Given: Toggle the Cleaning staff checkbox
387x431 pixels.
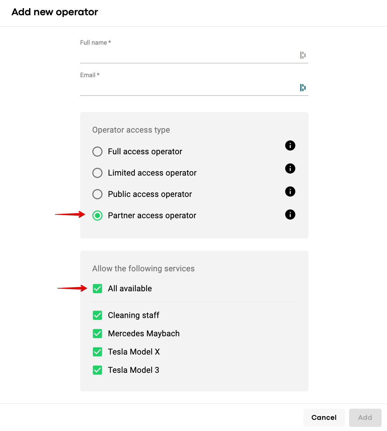Looking at the screenshot, I should click(x=97, y=315).
